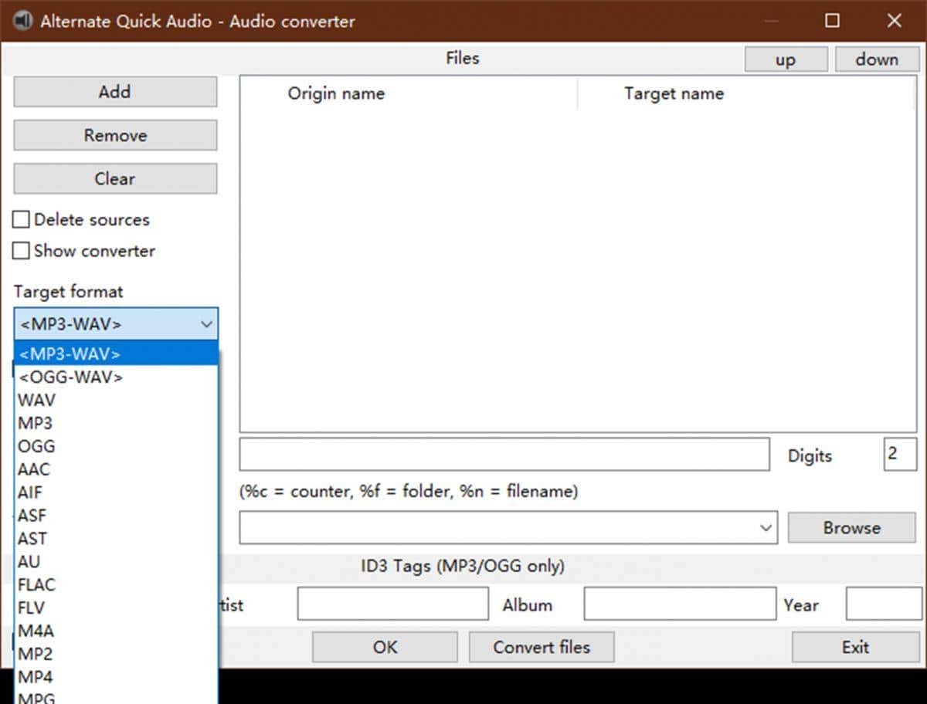Select the M4A format entry
This screenshot has height=704, width=927.
[x=36, y=631]
